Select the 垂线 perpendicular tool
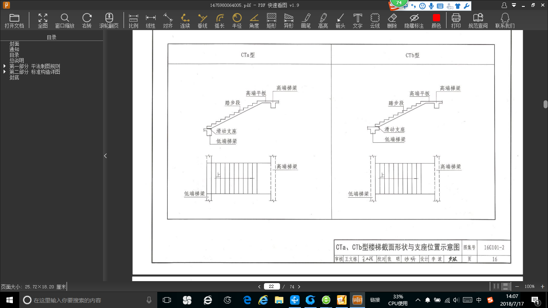The image size is (548, 308). click(x=203, y=20)
